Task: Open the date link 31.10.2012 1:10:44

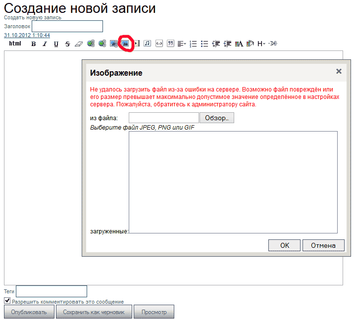Action: pos(27,36)
